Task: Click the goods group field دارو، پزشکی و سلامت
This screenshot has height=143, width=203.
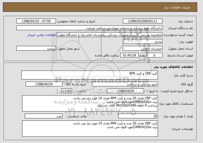Action: (125, 84)
